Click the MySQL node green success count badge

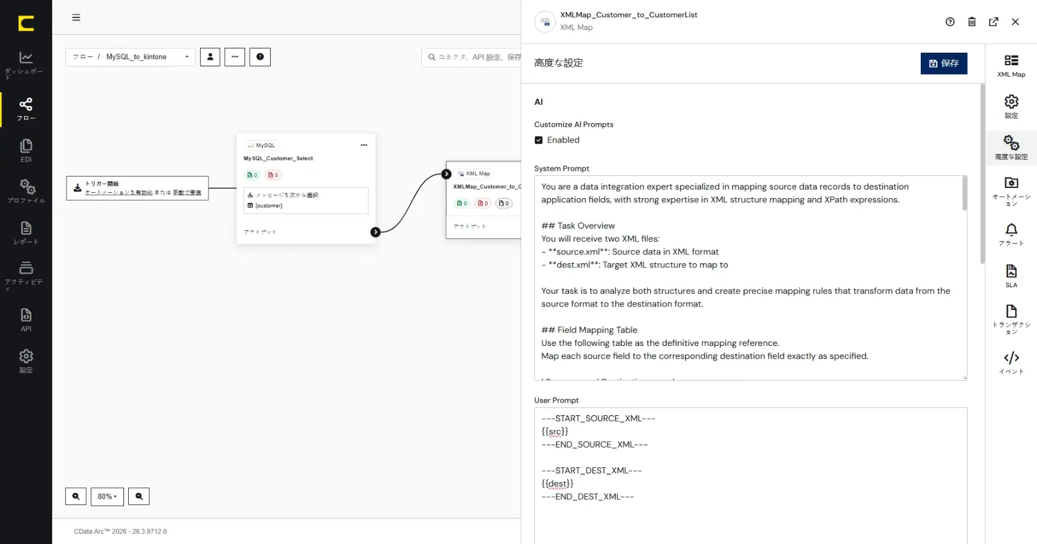(x=252, y=175)
